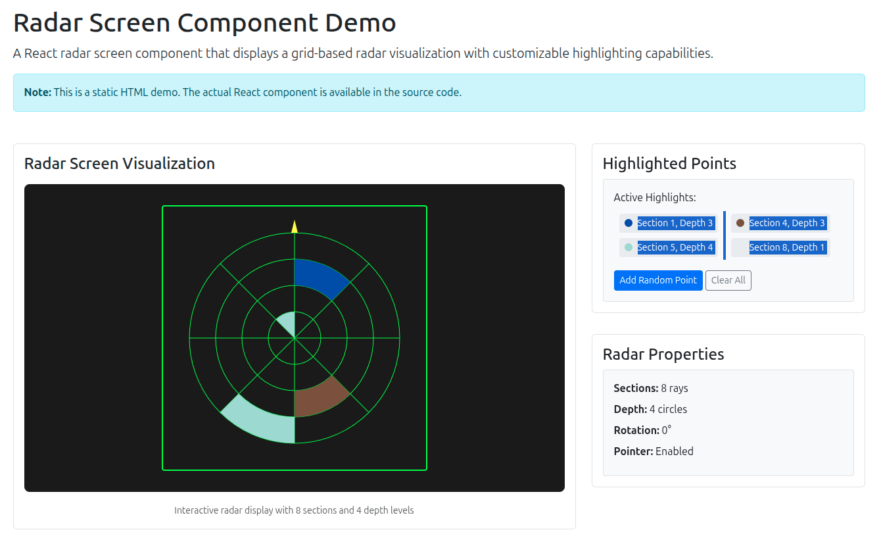881x534 pixels.
Task: Expand the Radar Screen Visualization header
Action: 119,163
